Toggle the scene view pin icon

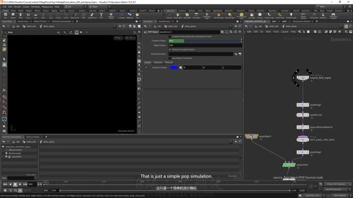(x=120, y=26)
